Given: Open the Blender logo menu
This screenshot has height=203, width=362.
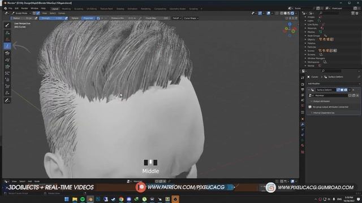Looking at the screenshot, I should click(6, 8).
